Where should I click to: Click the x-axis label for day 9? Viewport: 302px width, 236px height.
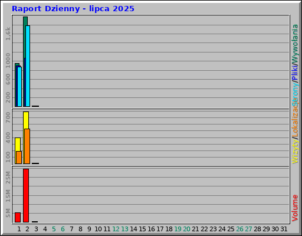[89, 229]
